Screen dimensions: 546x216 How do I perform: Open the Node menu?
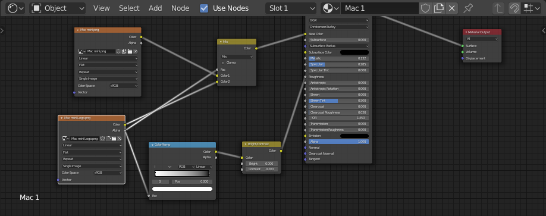180,8
